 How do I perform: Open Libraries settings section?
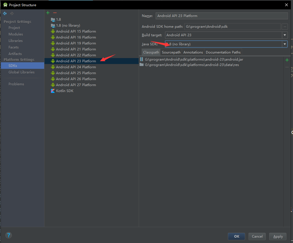[16, 41]
